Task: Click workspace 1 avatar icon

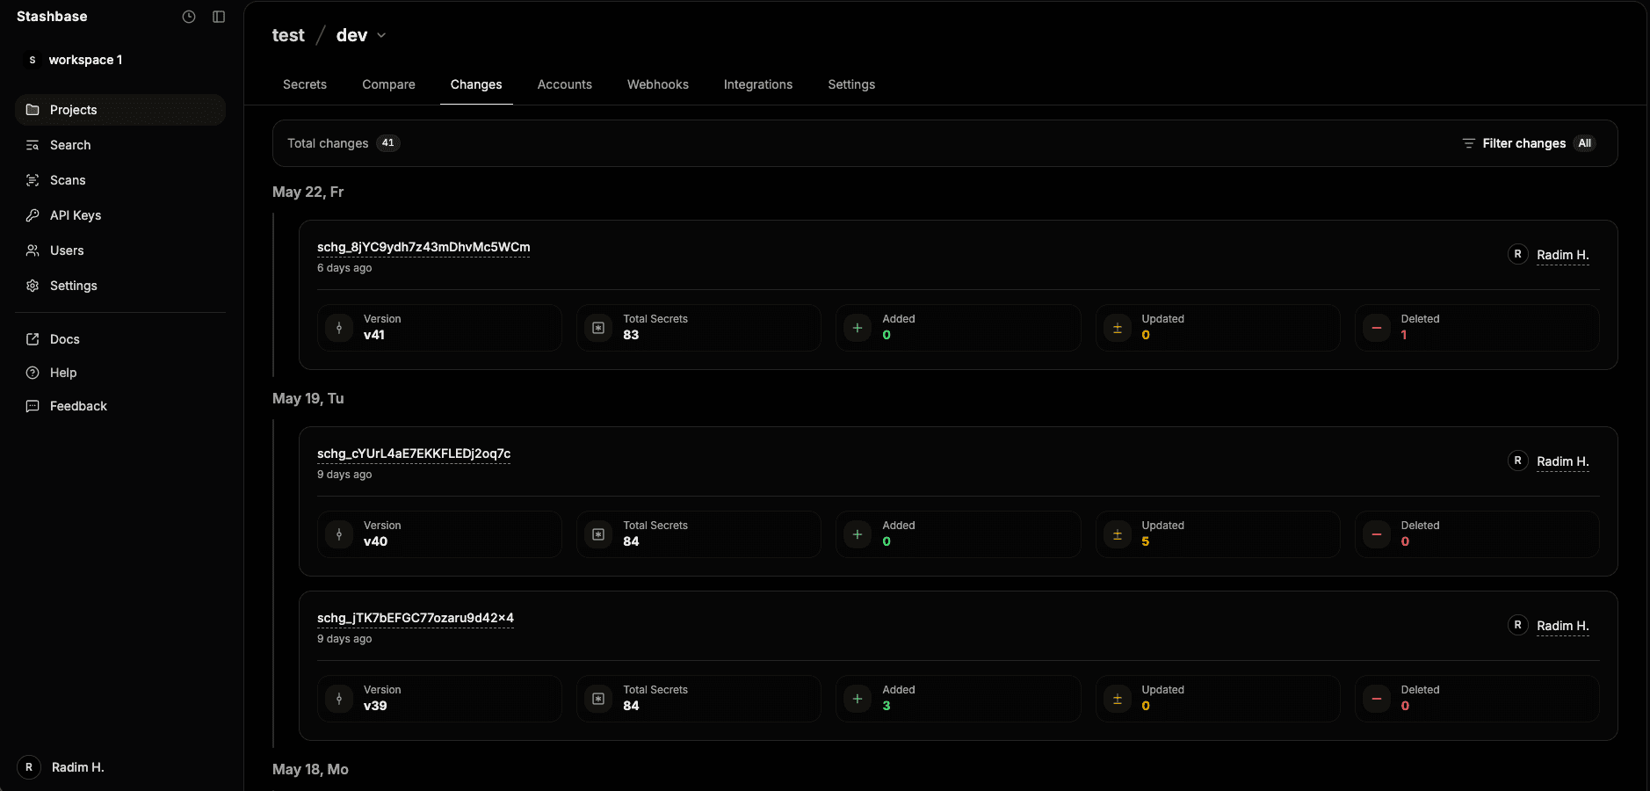Action: coord(33,60)
